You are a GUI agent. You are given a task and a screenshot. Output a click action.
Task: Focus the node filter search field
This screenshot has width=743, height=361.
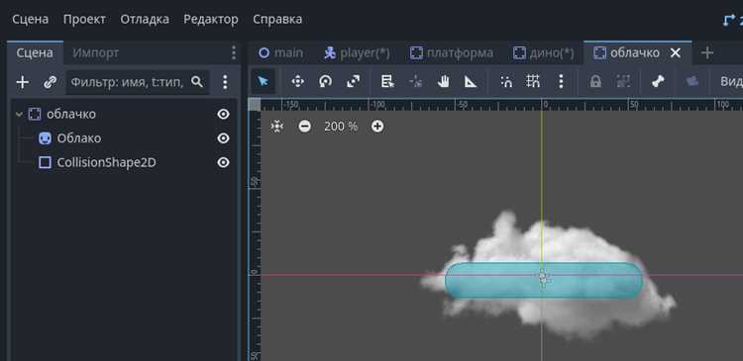(138, 82)
